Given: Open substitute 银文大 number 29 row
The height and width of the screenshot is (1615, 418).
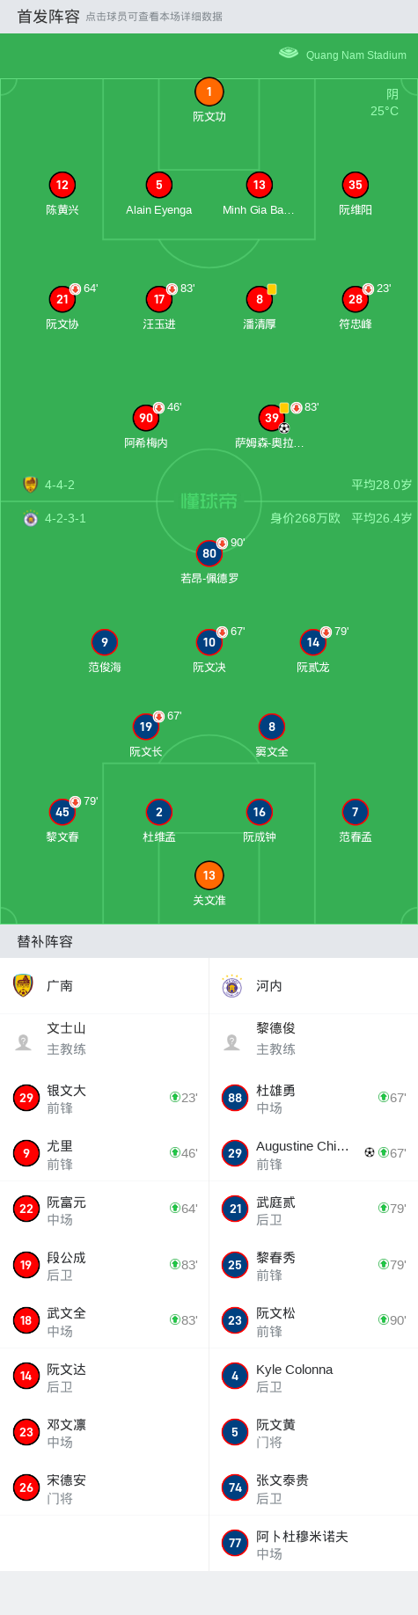Looking at the screenshot, I should pyautogui.click(x=105, y=1098).
